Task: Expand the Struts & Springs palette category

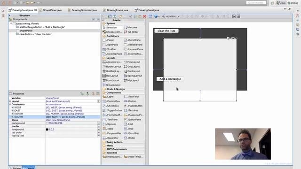Action: (x=115, y=89)
